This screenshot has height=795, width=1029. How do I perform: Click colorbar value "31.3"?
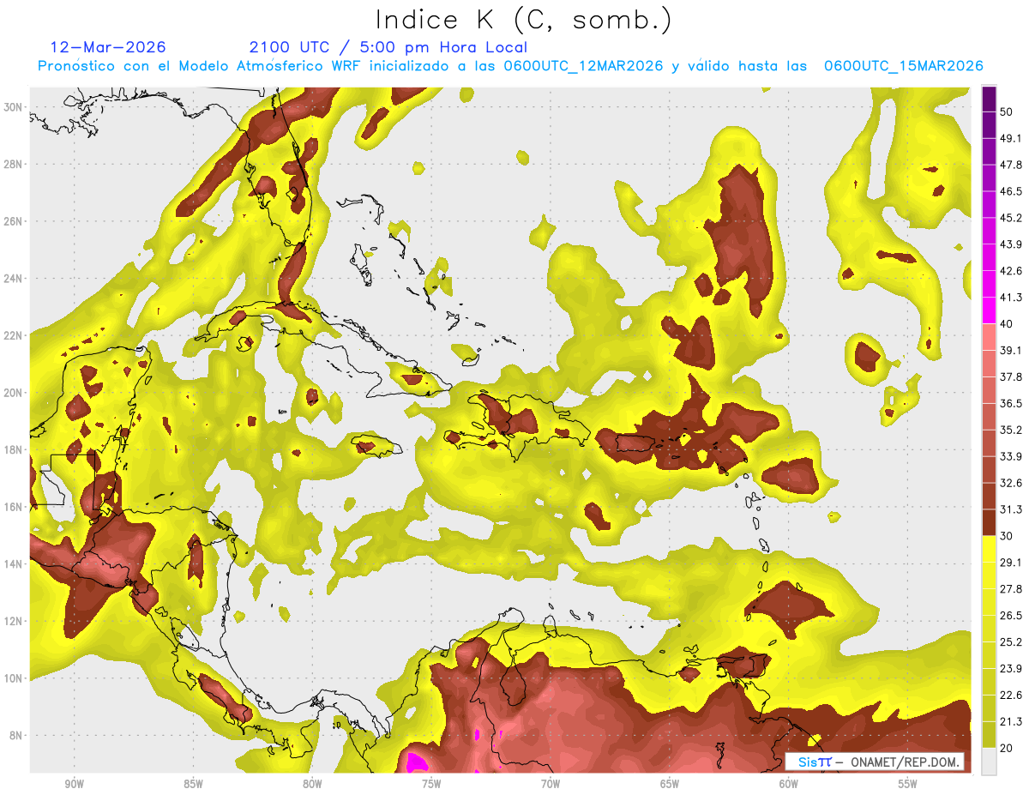pos(1010,509)
